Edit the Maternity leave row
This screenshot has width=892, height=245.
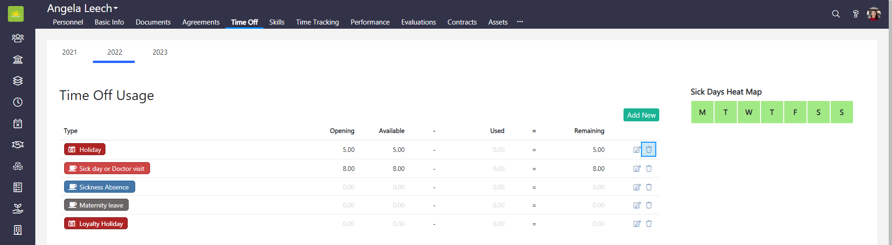click(x=637, y=205)
